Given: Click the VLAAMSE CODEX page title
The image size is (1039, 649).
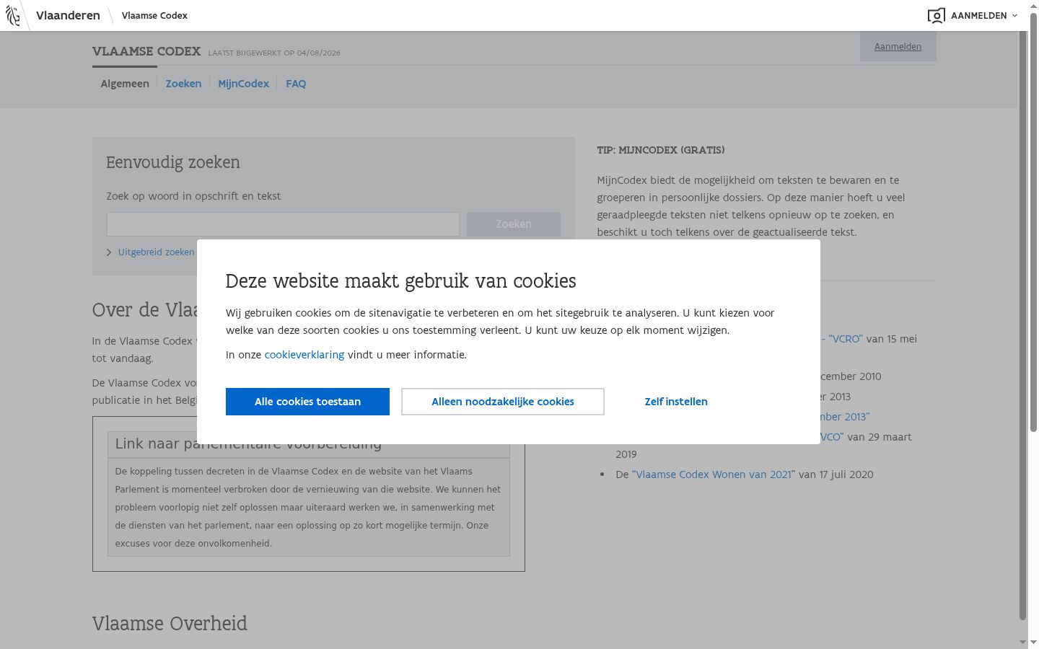Looking at the screenshot, I should [146, 51].
